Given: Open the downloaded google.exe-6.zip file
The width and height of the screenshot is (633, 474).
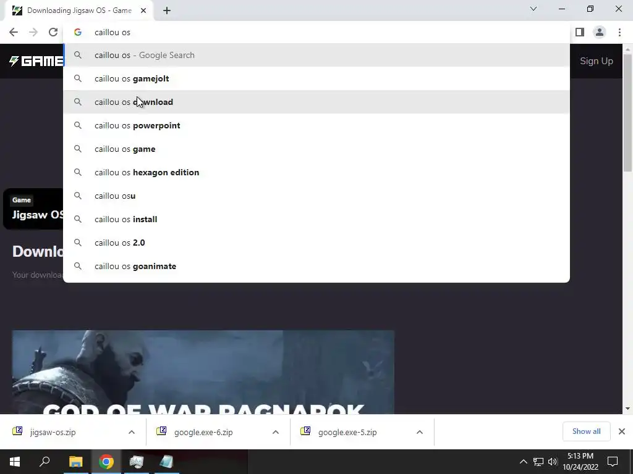Looking at the screenshot, I should [x=203, y=432].
